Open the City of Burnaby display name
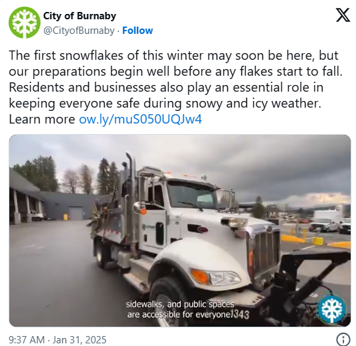Viewport: 356px width, 346px height. [80, 16]
